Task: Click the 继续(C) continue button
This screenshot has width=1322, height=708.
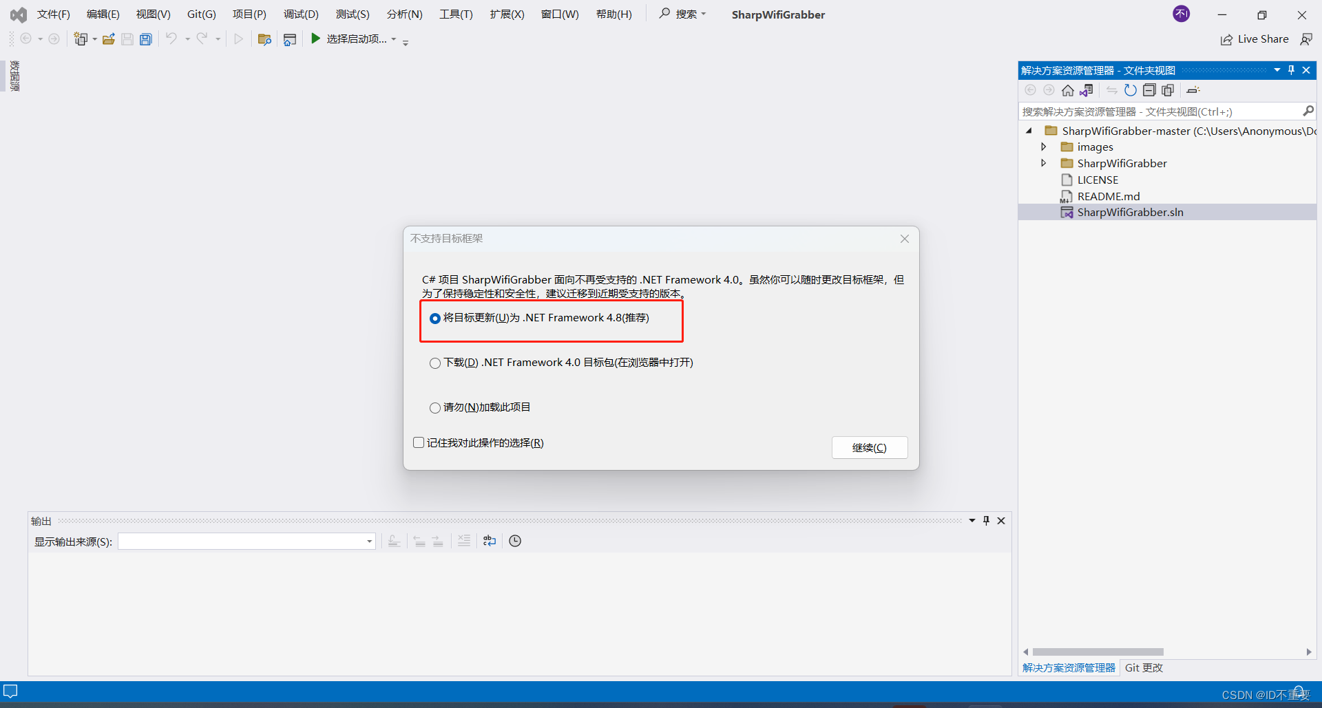Action: pyautogui.click(x=870, y=447)
